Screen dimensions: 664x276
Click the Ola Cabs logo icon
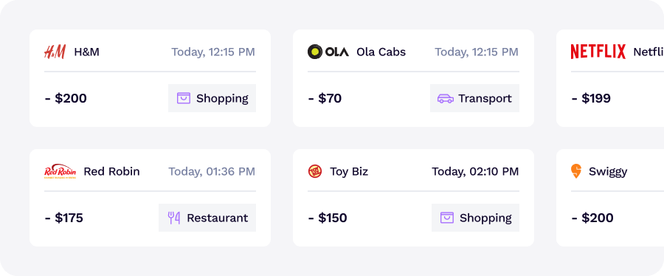point(328,52)
